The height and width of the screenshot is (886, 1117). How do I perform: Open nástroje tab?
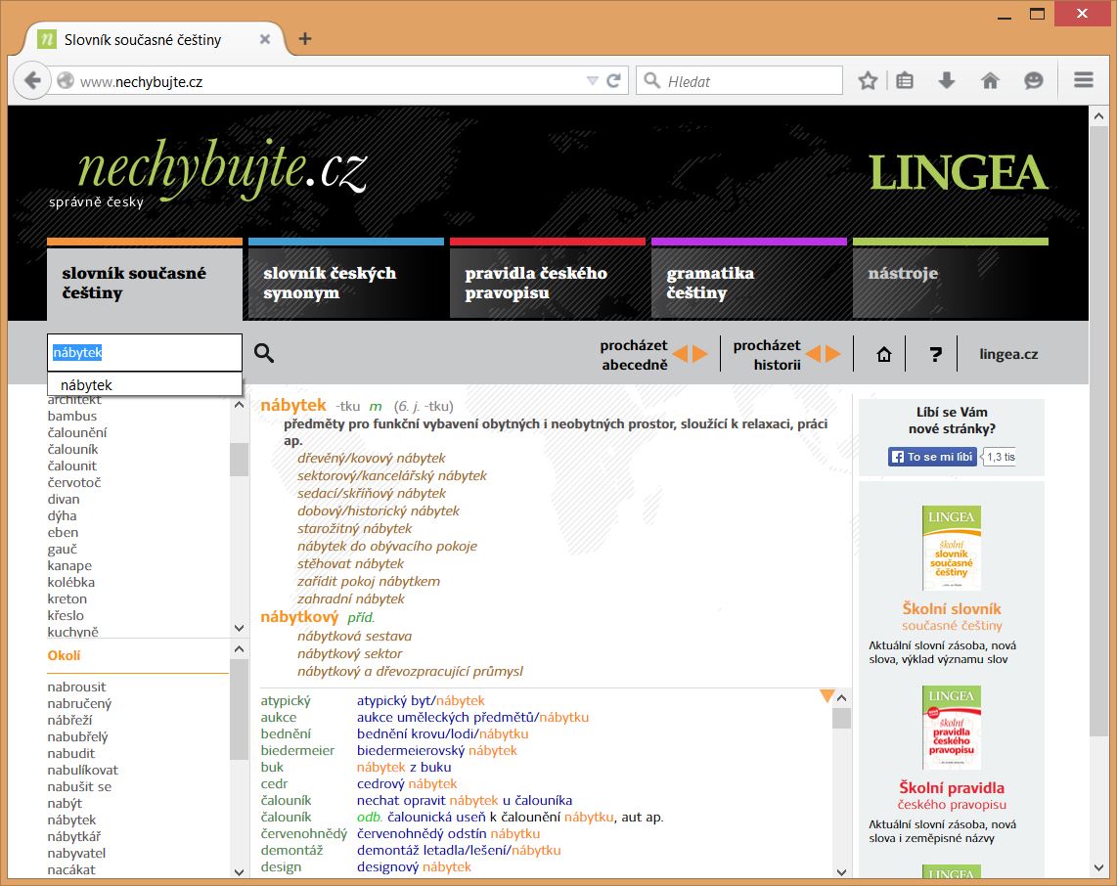[951, 283]
